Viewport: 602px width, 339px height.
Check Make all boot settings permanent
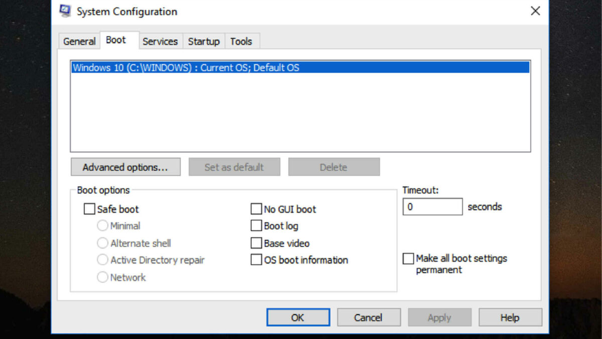pos(408,259)
